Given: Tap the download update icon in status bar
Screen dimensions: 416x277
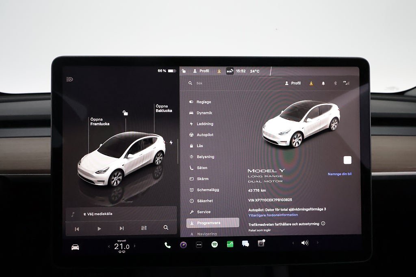Looking at the screenshot, I should pyautogui.click(x=219, y=71).
